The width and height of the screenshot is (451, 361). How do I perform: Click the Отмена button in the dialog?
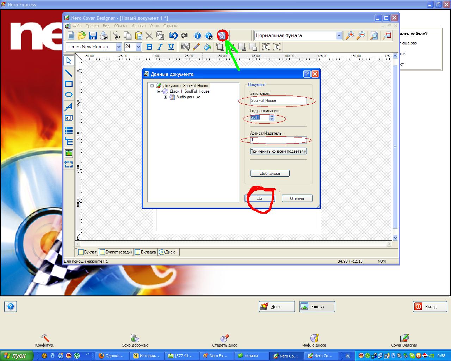[297, 198]
